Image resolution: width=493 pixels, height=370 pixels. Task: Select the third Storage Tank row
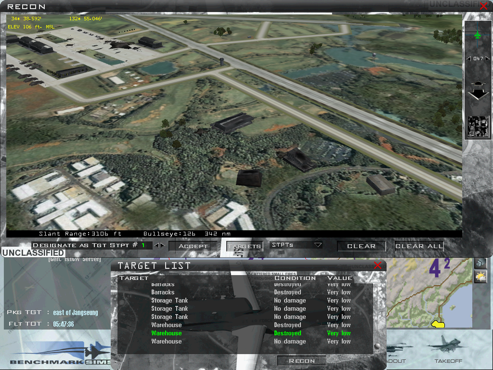point(251,317)
